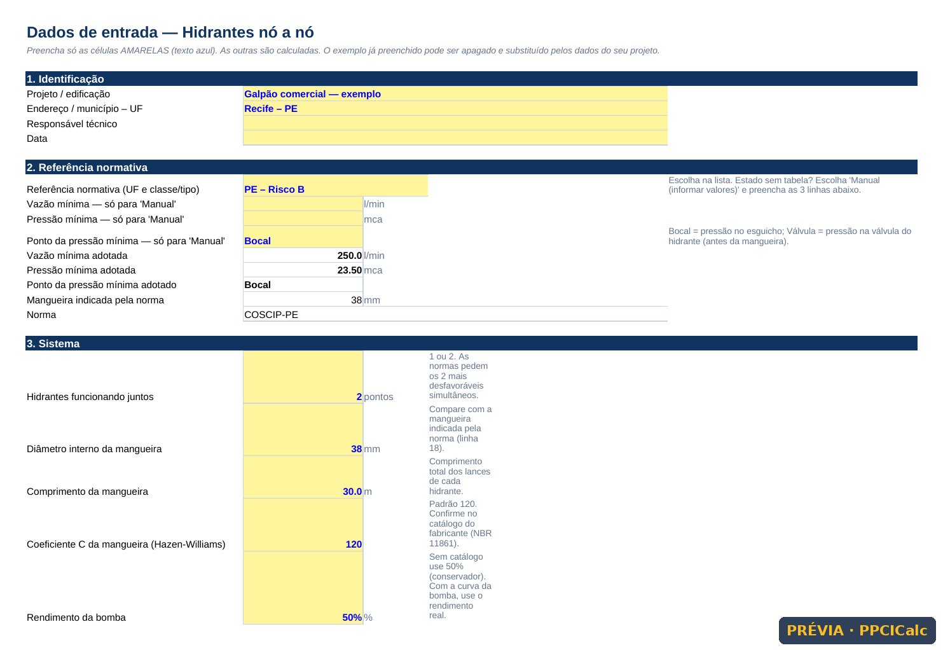
Task: Click the italic instruction line about células AMARELAS
Action: pyautogui.click(x=343, y=50)
